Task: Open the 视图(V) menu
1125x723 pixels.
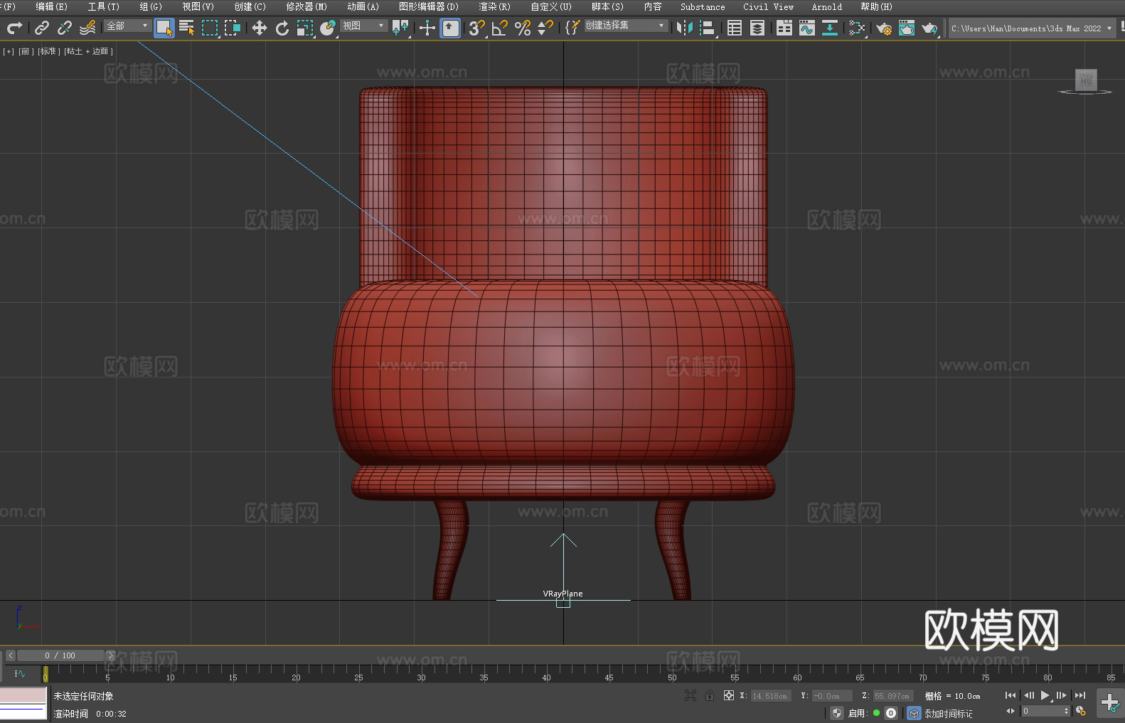Action: [x=198, y=6]
